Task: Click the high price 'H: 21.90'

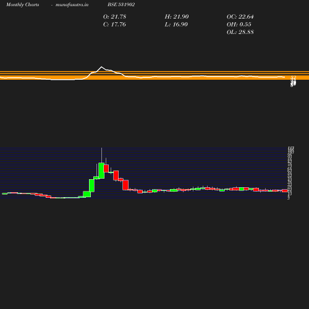Action: 177,17
